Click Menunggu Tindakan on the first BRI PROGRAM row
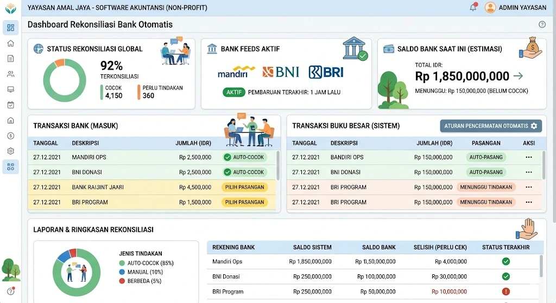Image resolution: width=556 pixels, height=303 pixels. pos(486,187)
